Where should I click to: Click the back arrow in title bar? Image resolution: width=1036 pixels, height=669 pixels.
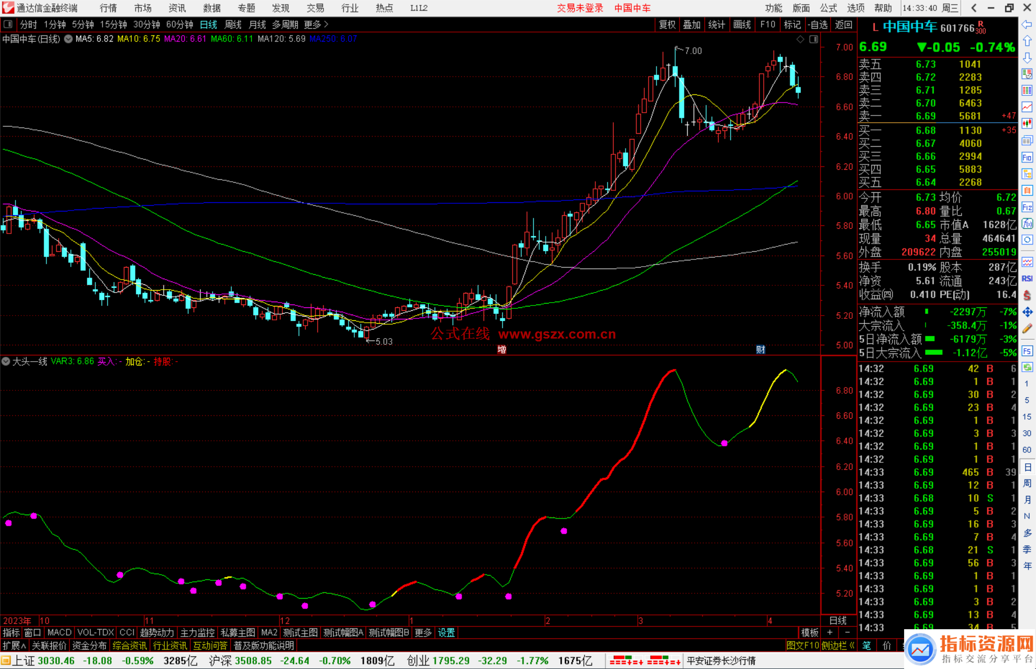(974, 8)
